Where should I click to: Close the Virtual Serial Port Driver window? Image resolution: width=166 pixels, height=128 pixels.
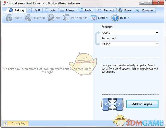click(x=158, y=2)
